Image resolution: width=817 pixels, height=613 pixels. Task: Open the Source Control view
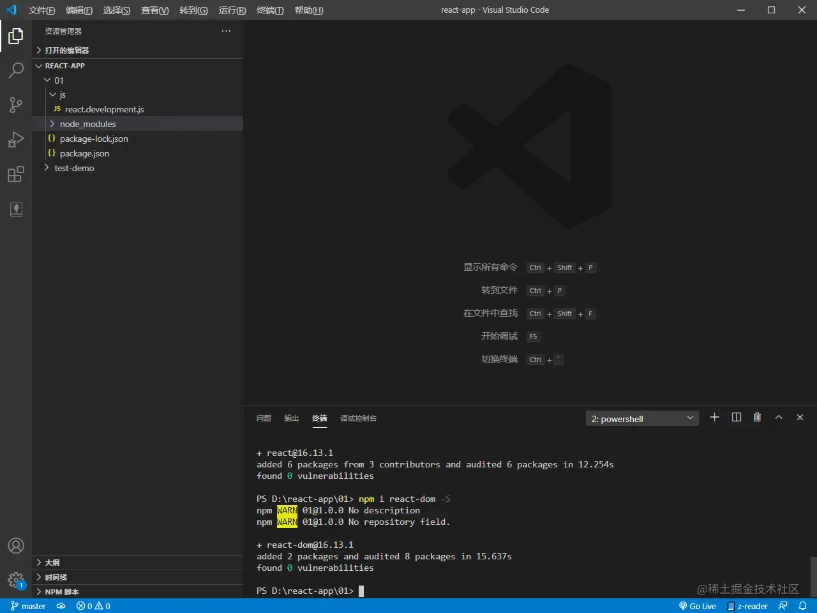pos(16,105)
